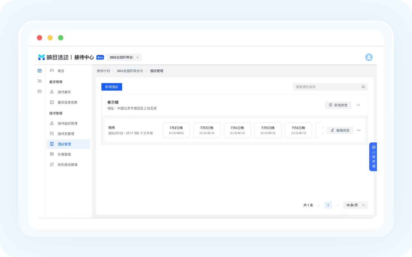
Task: Click hotel name 希尔顿
Action: point(113,102)
